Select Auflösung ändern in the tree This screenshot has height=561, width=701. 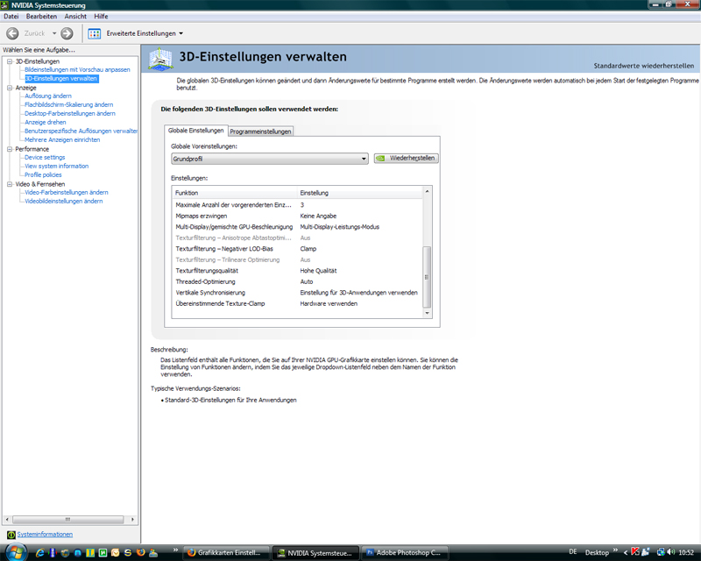[48, 96]
